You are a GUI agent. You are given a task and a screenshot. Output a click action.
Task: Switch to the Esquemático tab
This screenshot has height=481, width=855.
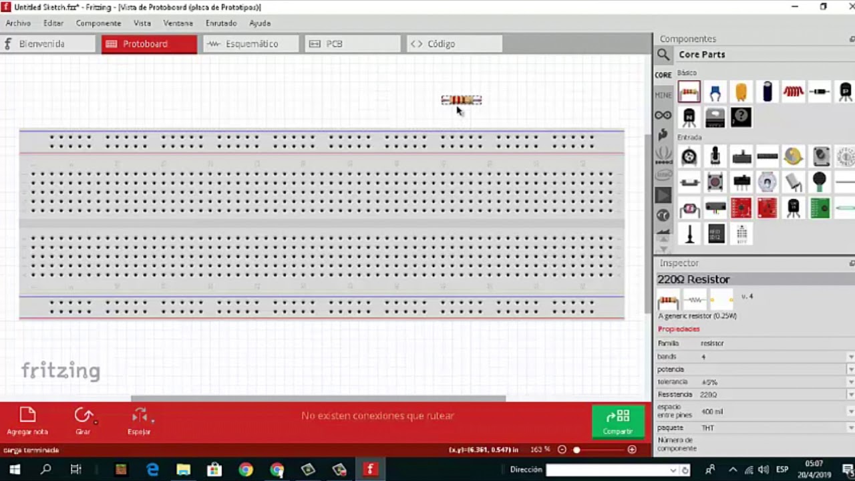(250, 44)
